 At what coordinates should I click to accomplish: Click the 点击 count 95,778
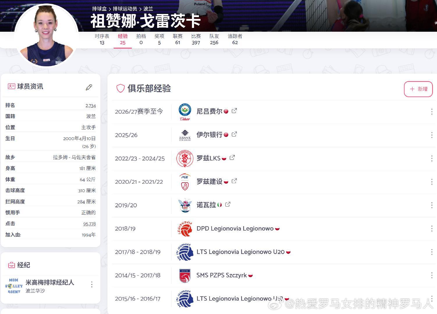(89, 224)
